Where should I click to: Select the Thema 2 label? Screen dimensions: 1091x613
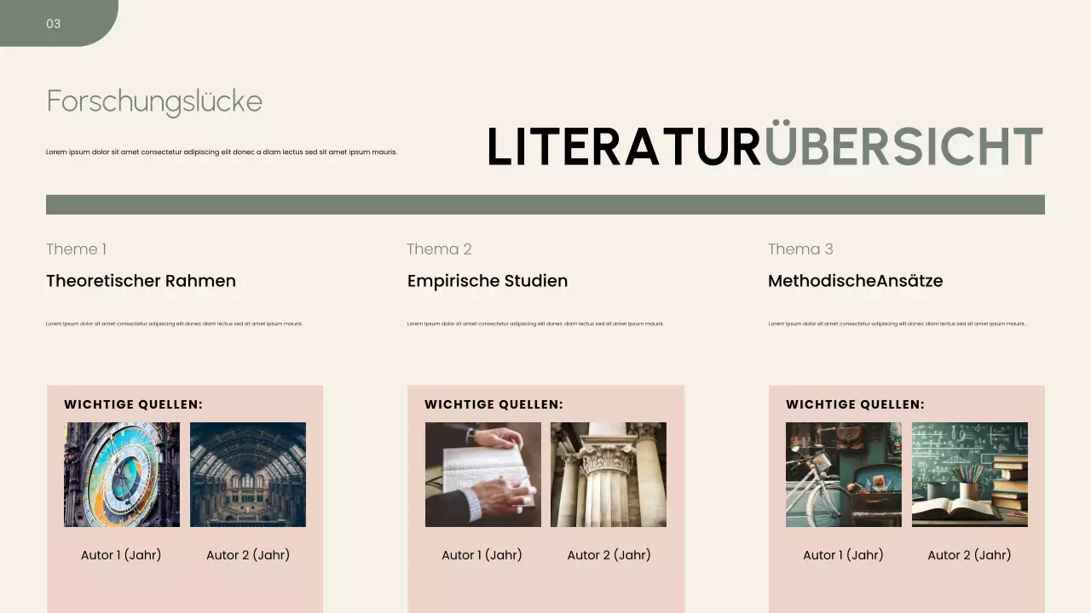tap(439, 249)
